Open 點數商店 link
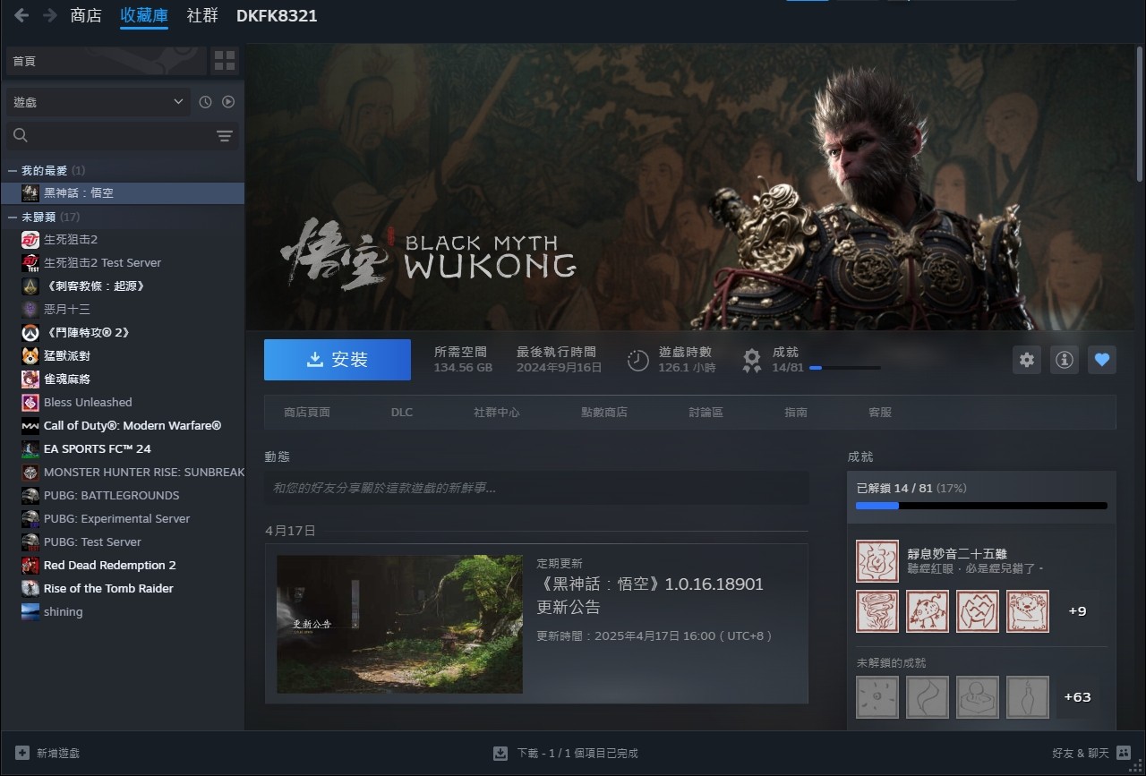This screenshot has height=776, width=1146. (x=604, y=412)
